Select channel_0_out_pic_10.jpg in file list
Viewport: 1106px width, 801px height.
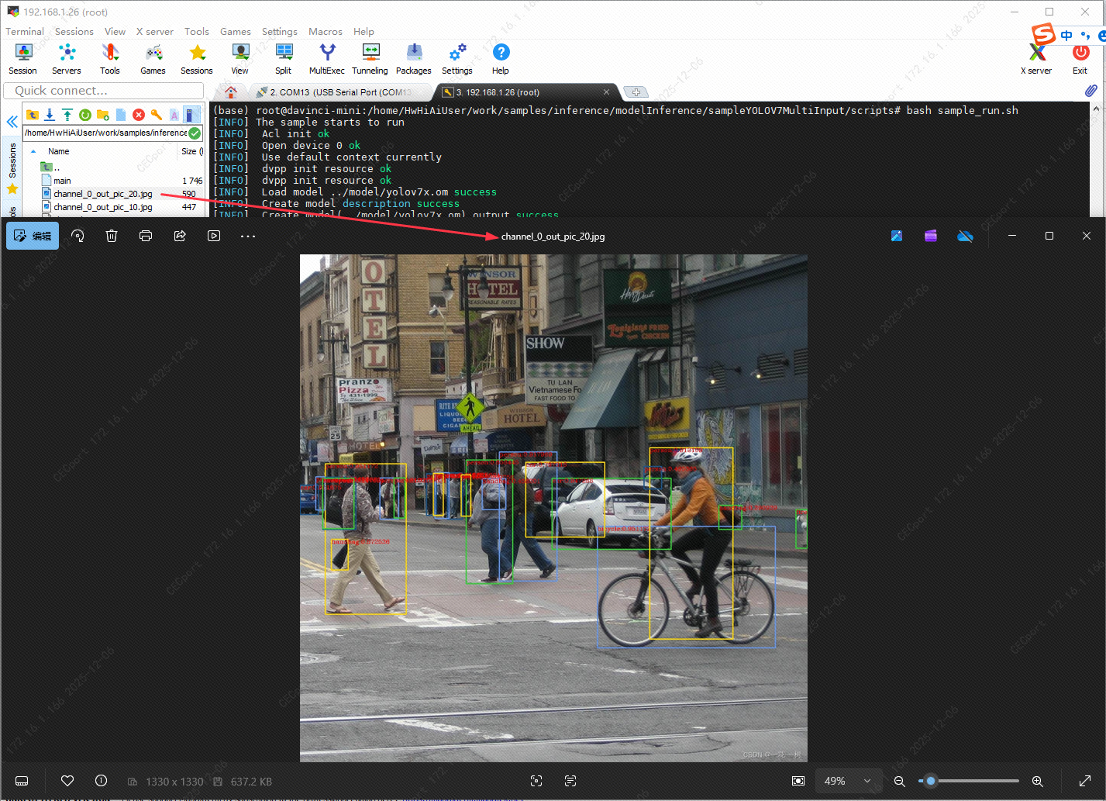point(113,207)
